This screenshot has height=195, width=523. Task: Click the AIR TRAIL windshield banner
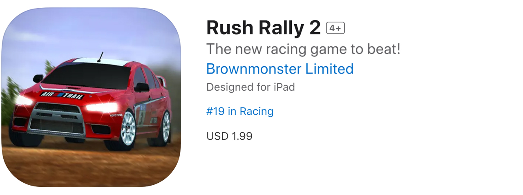click(x=62, y=95)
